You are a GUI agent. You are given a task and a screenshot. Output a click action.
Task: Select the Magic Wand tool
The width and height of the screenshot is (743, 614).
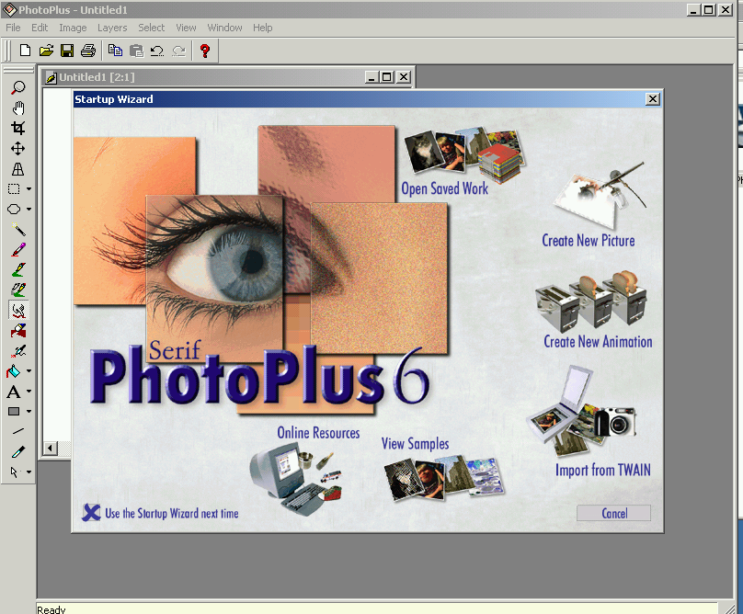click(18, 230)
